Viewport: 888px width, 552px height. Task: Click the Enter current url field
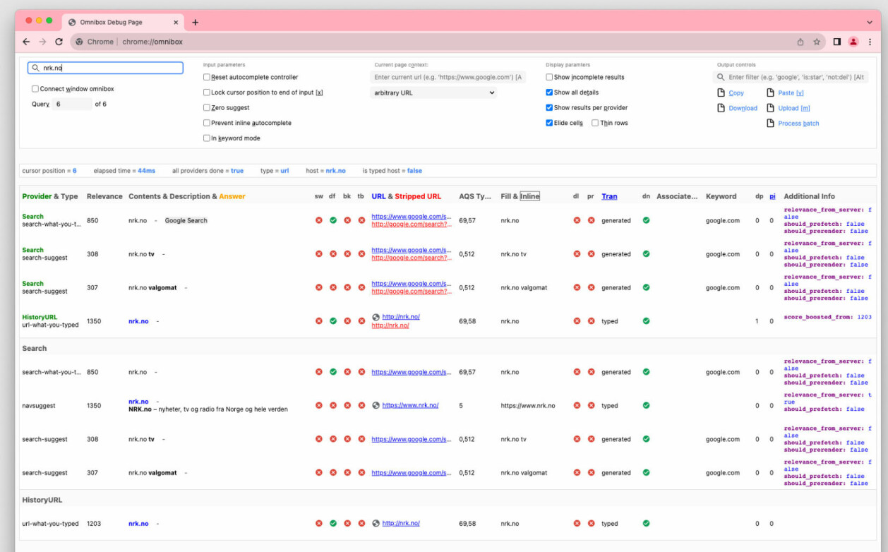pyautogui.click(x=448, y=77)
